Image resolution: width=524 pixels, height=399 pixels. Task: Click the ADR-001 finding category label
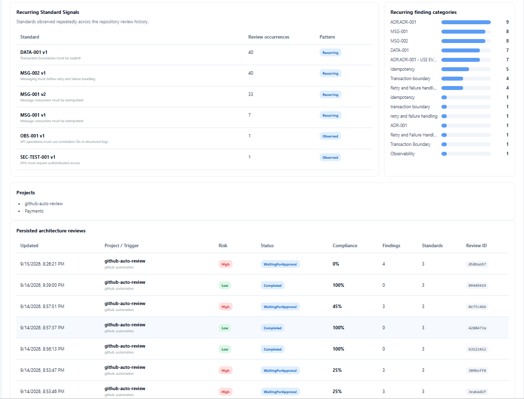click(399, 126)
